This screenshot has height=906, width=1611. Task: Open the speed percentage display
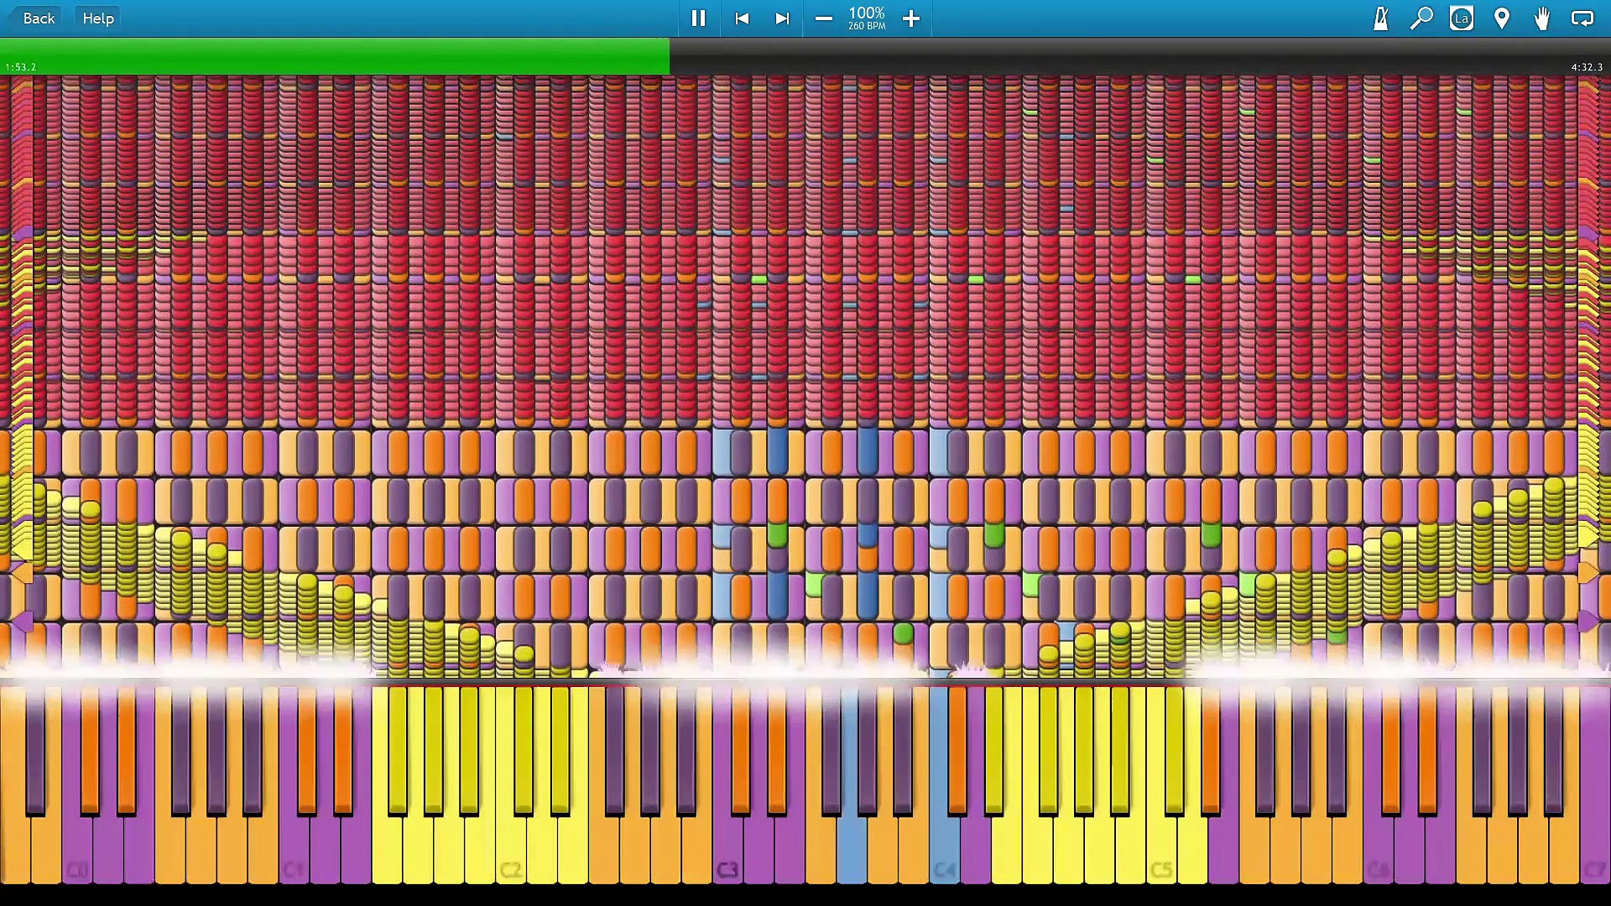[x=867, y=18]
